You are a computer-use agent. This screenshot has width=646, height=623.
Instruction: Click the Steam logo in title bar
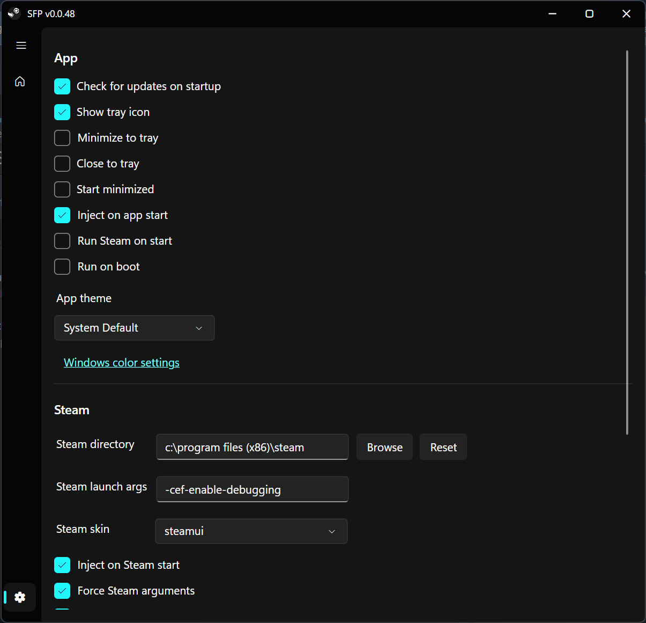click(x=14, y=13)
